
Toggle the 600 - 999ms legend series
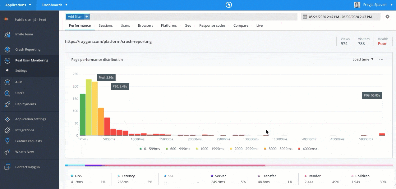[177, 149]
